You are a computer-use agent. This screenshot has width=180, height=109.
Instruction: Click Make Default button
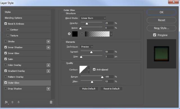tap(89, 88)
